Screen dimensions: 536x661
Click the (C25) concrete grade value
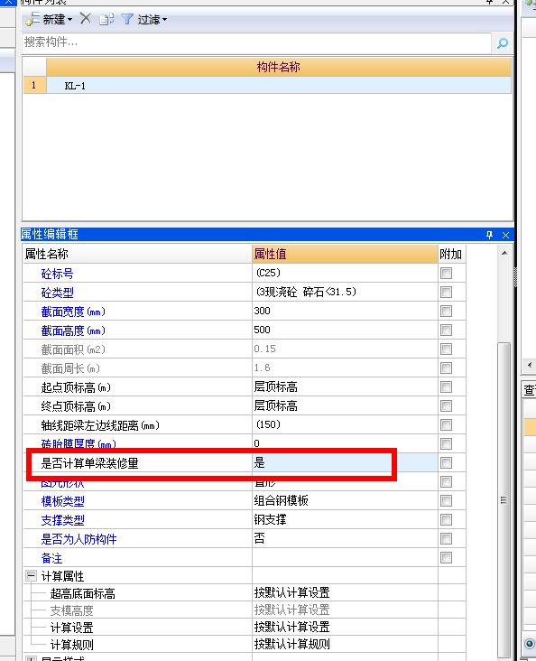pos(345,274)
